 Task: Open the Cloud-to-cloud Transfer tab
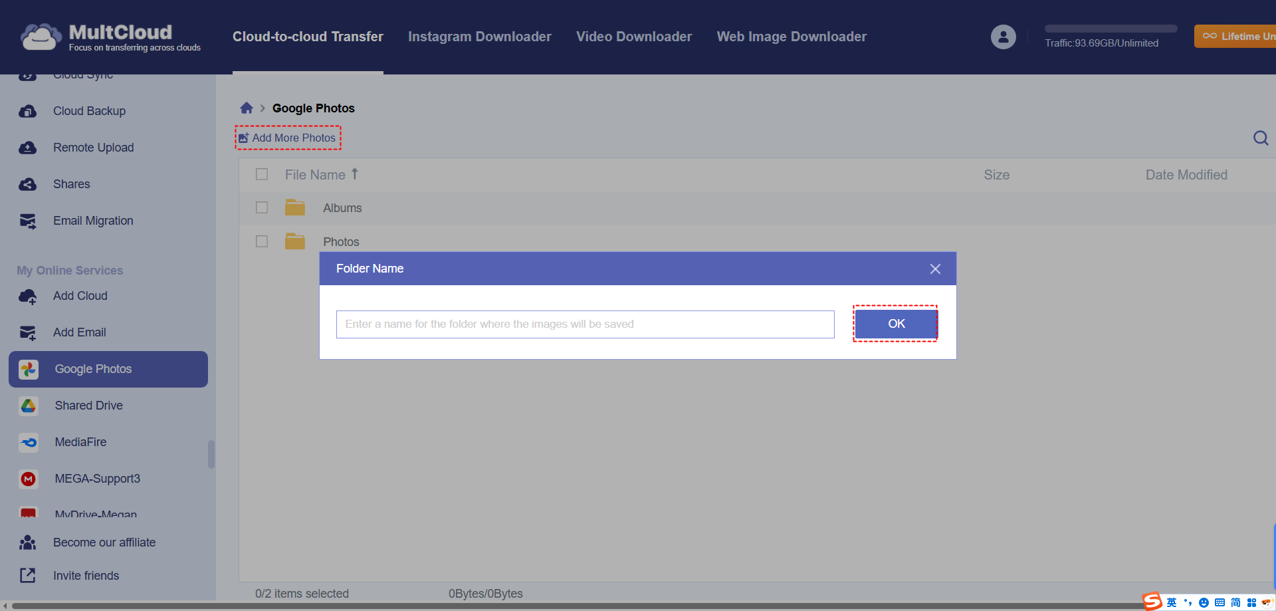click(308, 37)
